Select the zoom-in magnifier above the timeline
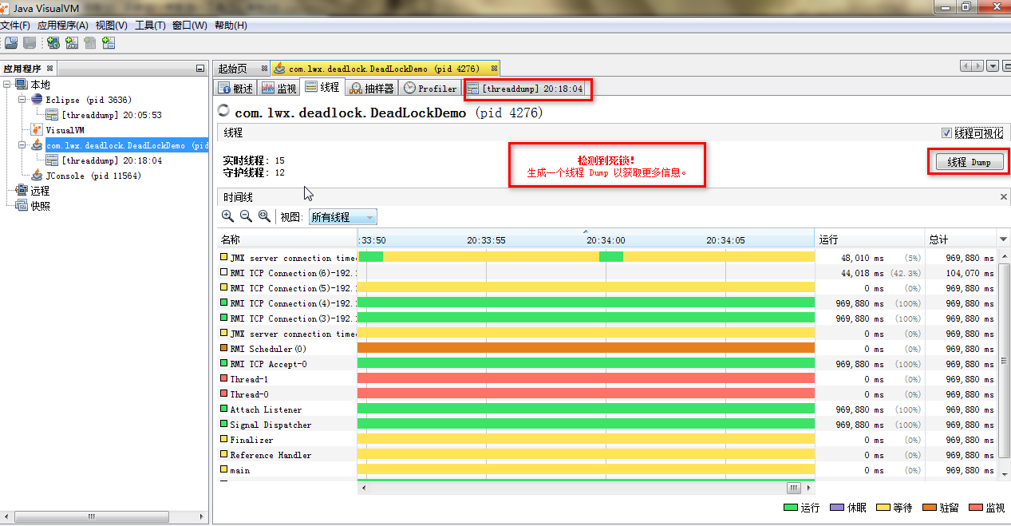 tap(228, 216)
